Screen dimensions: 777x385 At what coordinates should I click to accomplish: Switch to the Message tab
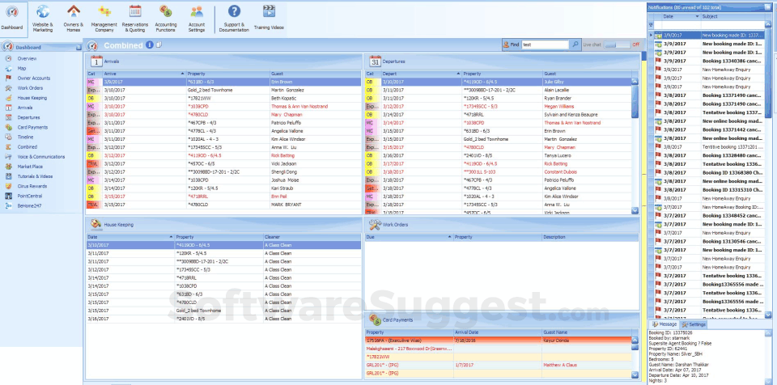(x=664, y=324)
